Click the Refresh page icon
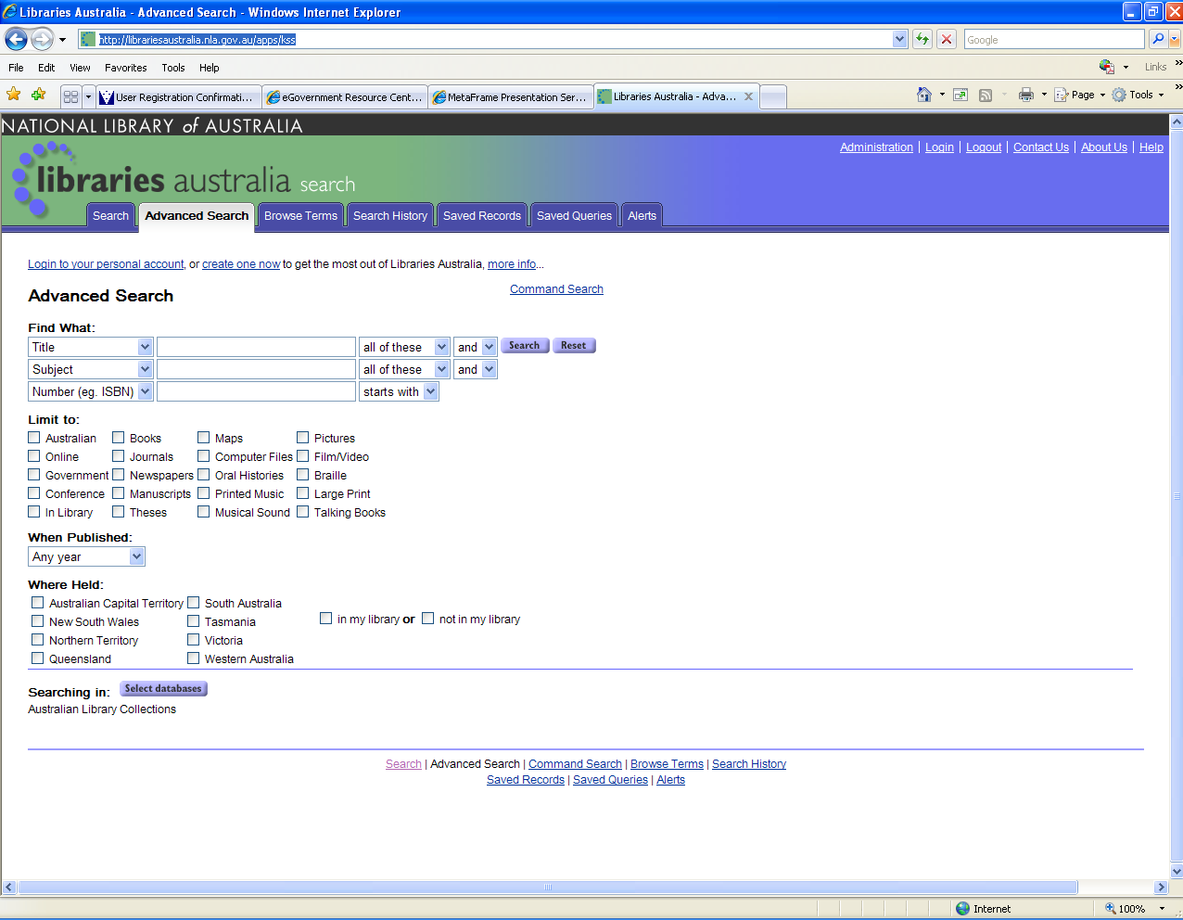1183x920 pixels. (922, 39)
